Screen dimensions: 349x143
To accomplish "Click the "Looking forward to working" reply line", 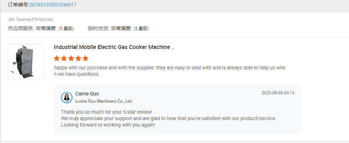I will tap(108, 125).
